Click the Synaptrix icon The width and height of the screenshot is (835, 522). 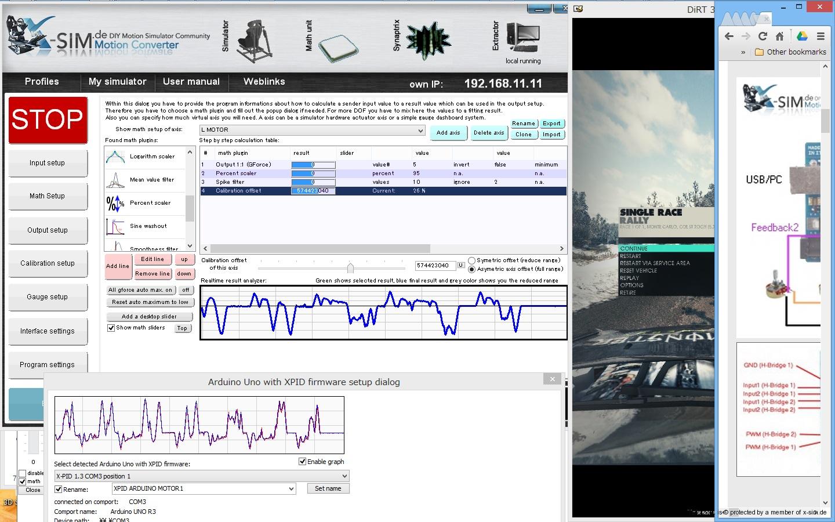point(428,42)
